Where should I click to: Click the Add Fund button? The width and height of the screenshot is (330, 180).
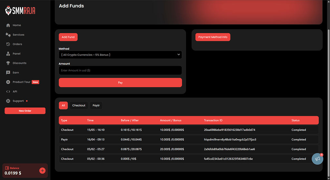coord(68,37)
